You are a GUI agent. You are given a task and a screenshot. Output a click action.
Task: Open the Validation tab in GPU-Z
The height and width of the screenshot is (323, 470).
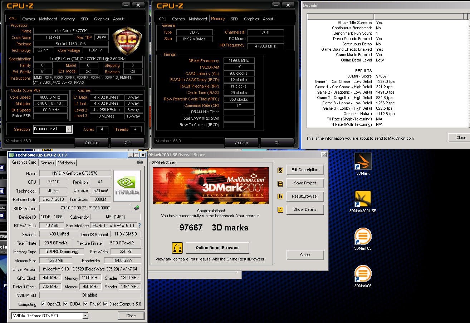[x=67, y=163]
